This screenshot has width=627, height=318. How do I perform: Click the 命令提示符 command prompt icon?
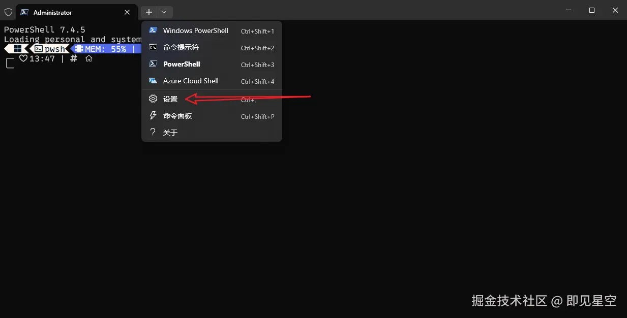153,47
